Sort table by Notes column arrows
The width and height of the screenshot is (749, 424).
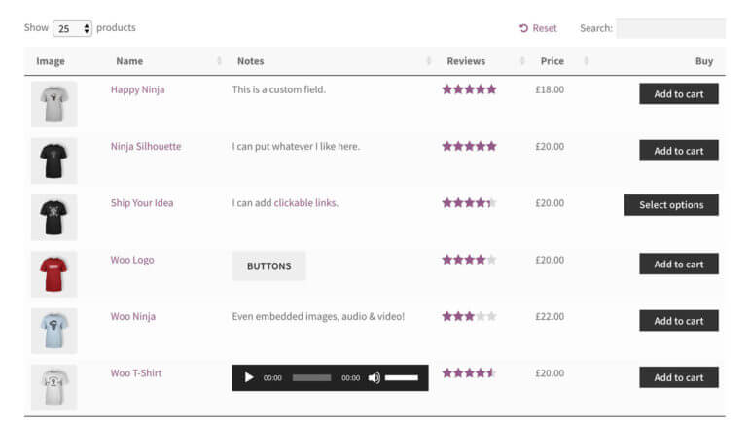pos(428,61)
